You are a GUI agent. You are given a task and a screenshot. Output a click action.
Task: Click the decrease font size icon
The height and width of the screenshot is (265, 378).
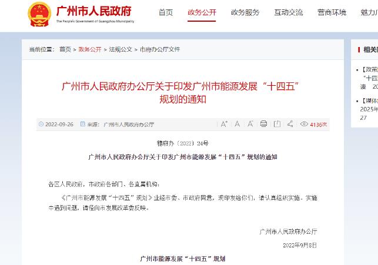coord(250,124)
